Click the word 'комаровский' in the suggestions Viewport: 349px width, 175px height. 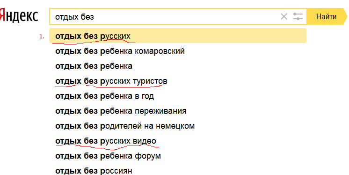tap(160, 51)
